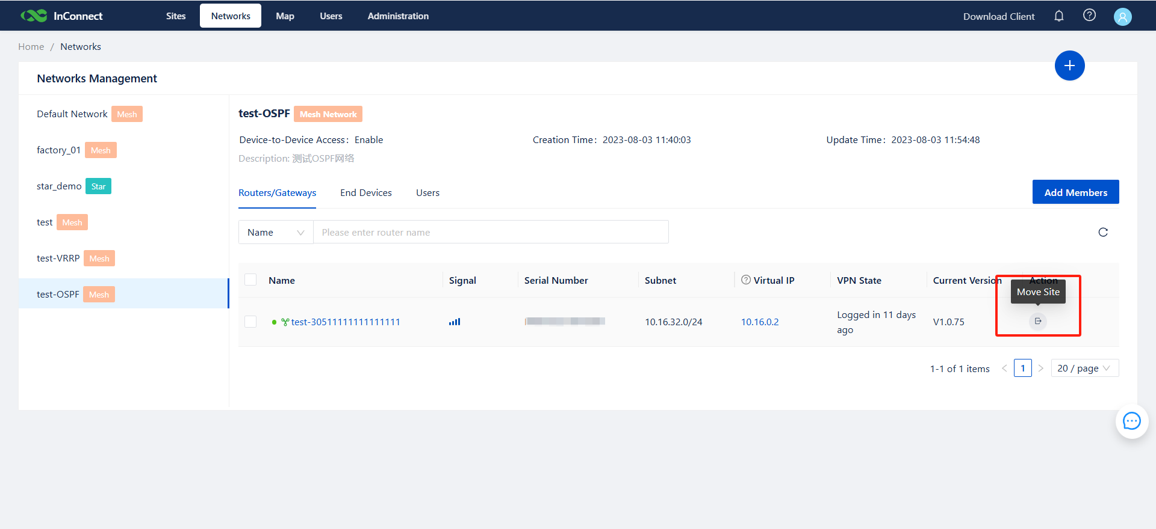Check the test-30511111111111111 row checkbox
1156x529 pixels.
[x=251, y=322]
